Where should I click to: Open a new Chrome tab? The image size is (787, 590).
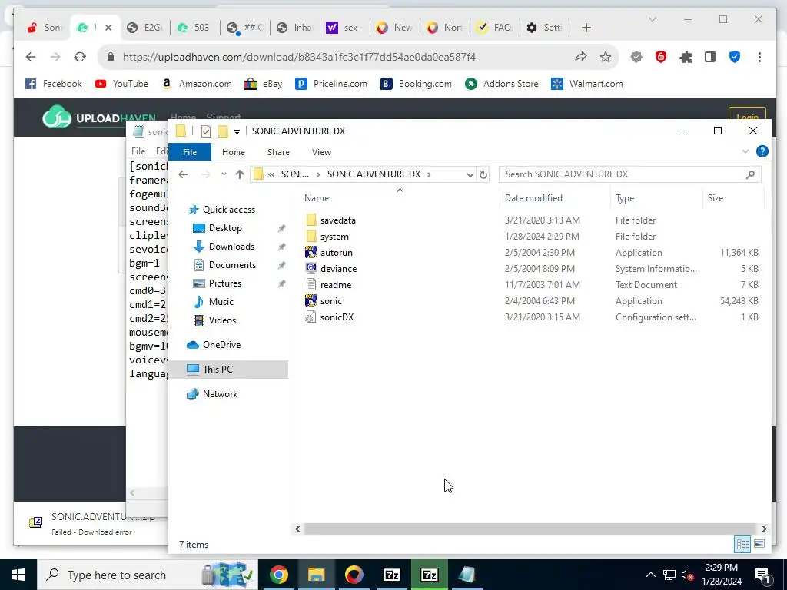[586, 28]
